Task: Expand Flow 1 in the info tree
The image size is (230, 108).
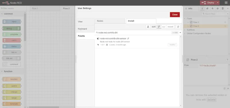Action: coord(188,22)
